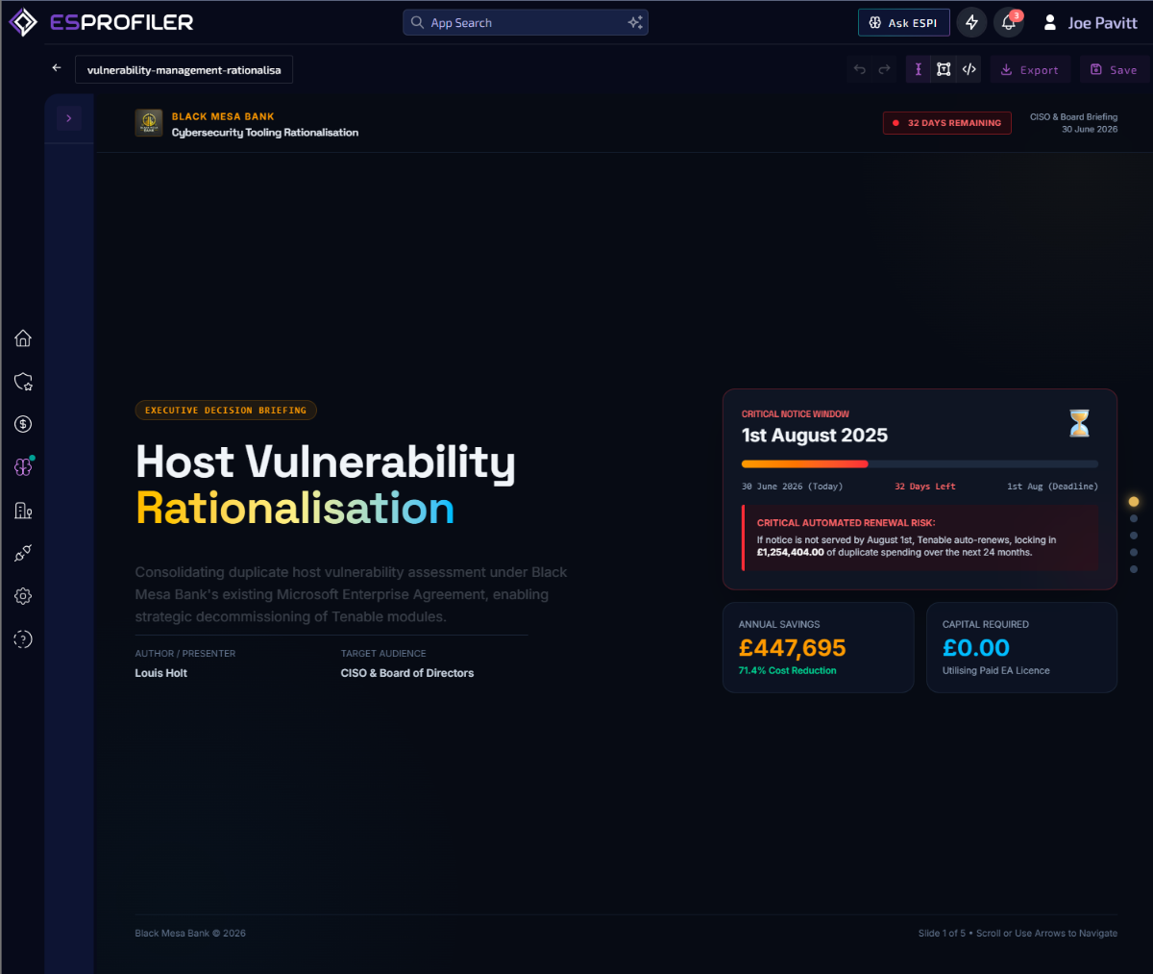Image resolution: width=1153 pixels, height=974 pixels.
Task: Click the lightning bolt quick actions icon
Action: (x=971, y=22)
